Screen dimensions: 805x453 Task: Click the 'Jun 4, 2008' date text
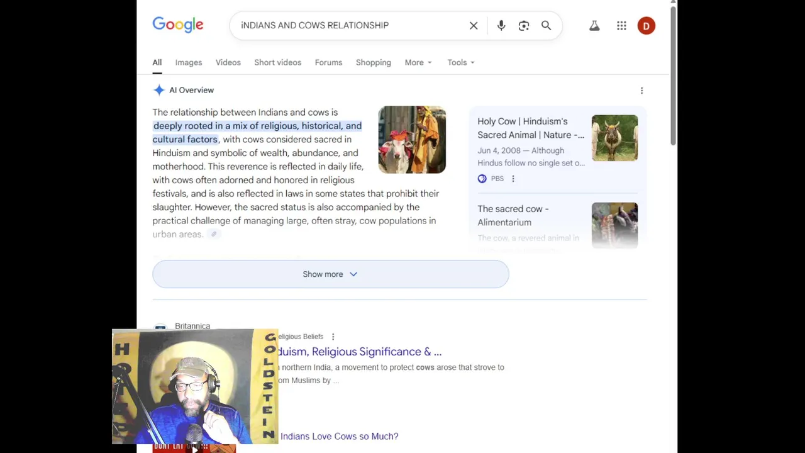pos(499,150)
